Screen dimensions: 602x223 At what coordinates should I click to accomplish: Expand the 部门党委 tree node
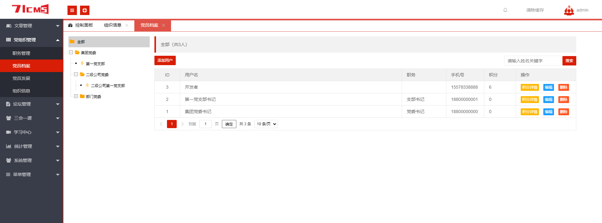(76, 96)
